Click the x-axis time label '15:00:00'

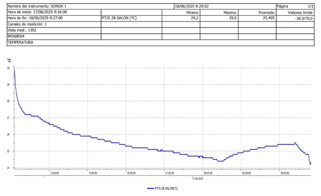[x=93, y=173]
